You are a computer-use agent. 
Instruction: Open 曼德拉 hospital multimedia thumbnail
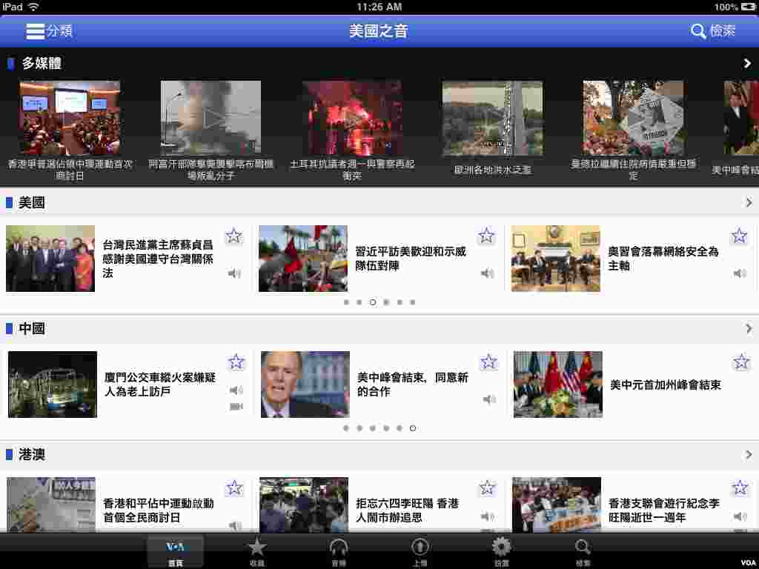[x=633, y=118]
